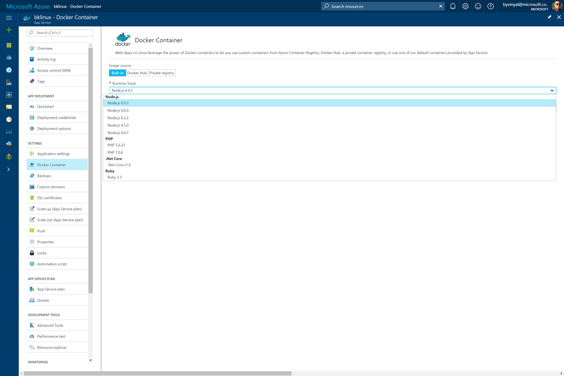
Task: Select PHP 7.0.6 from runtime list
Action: (x=115, y=152)
